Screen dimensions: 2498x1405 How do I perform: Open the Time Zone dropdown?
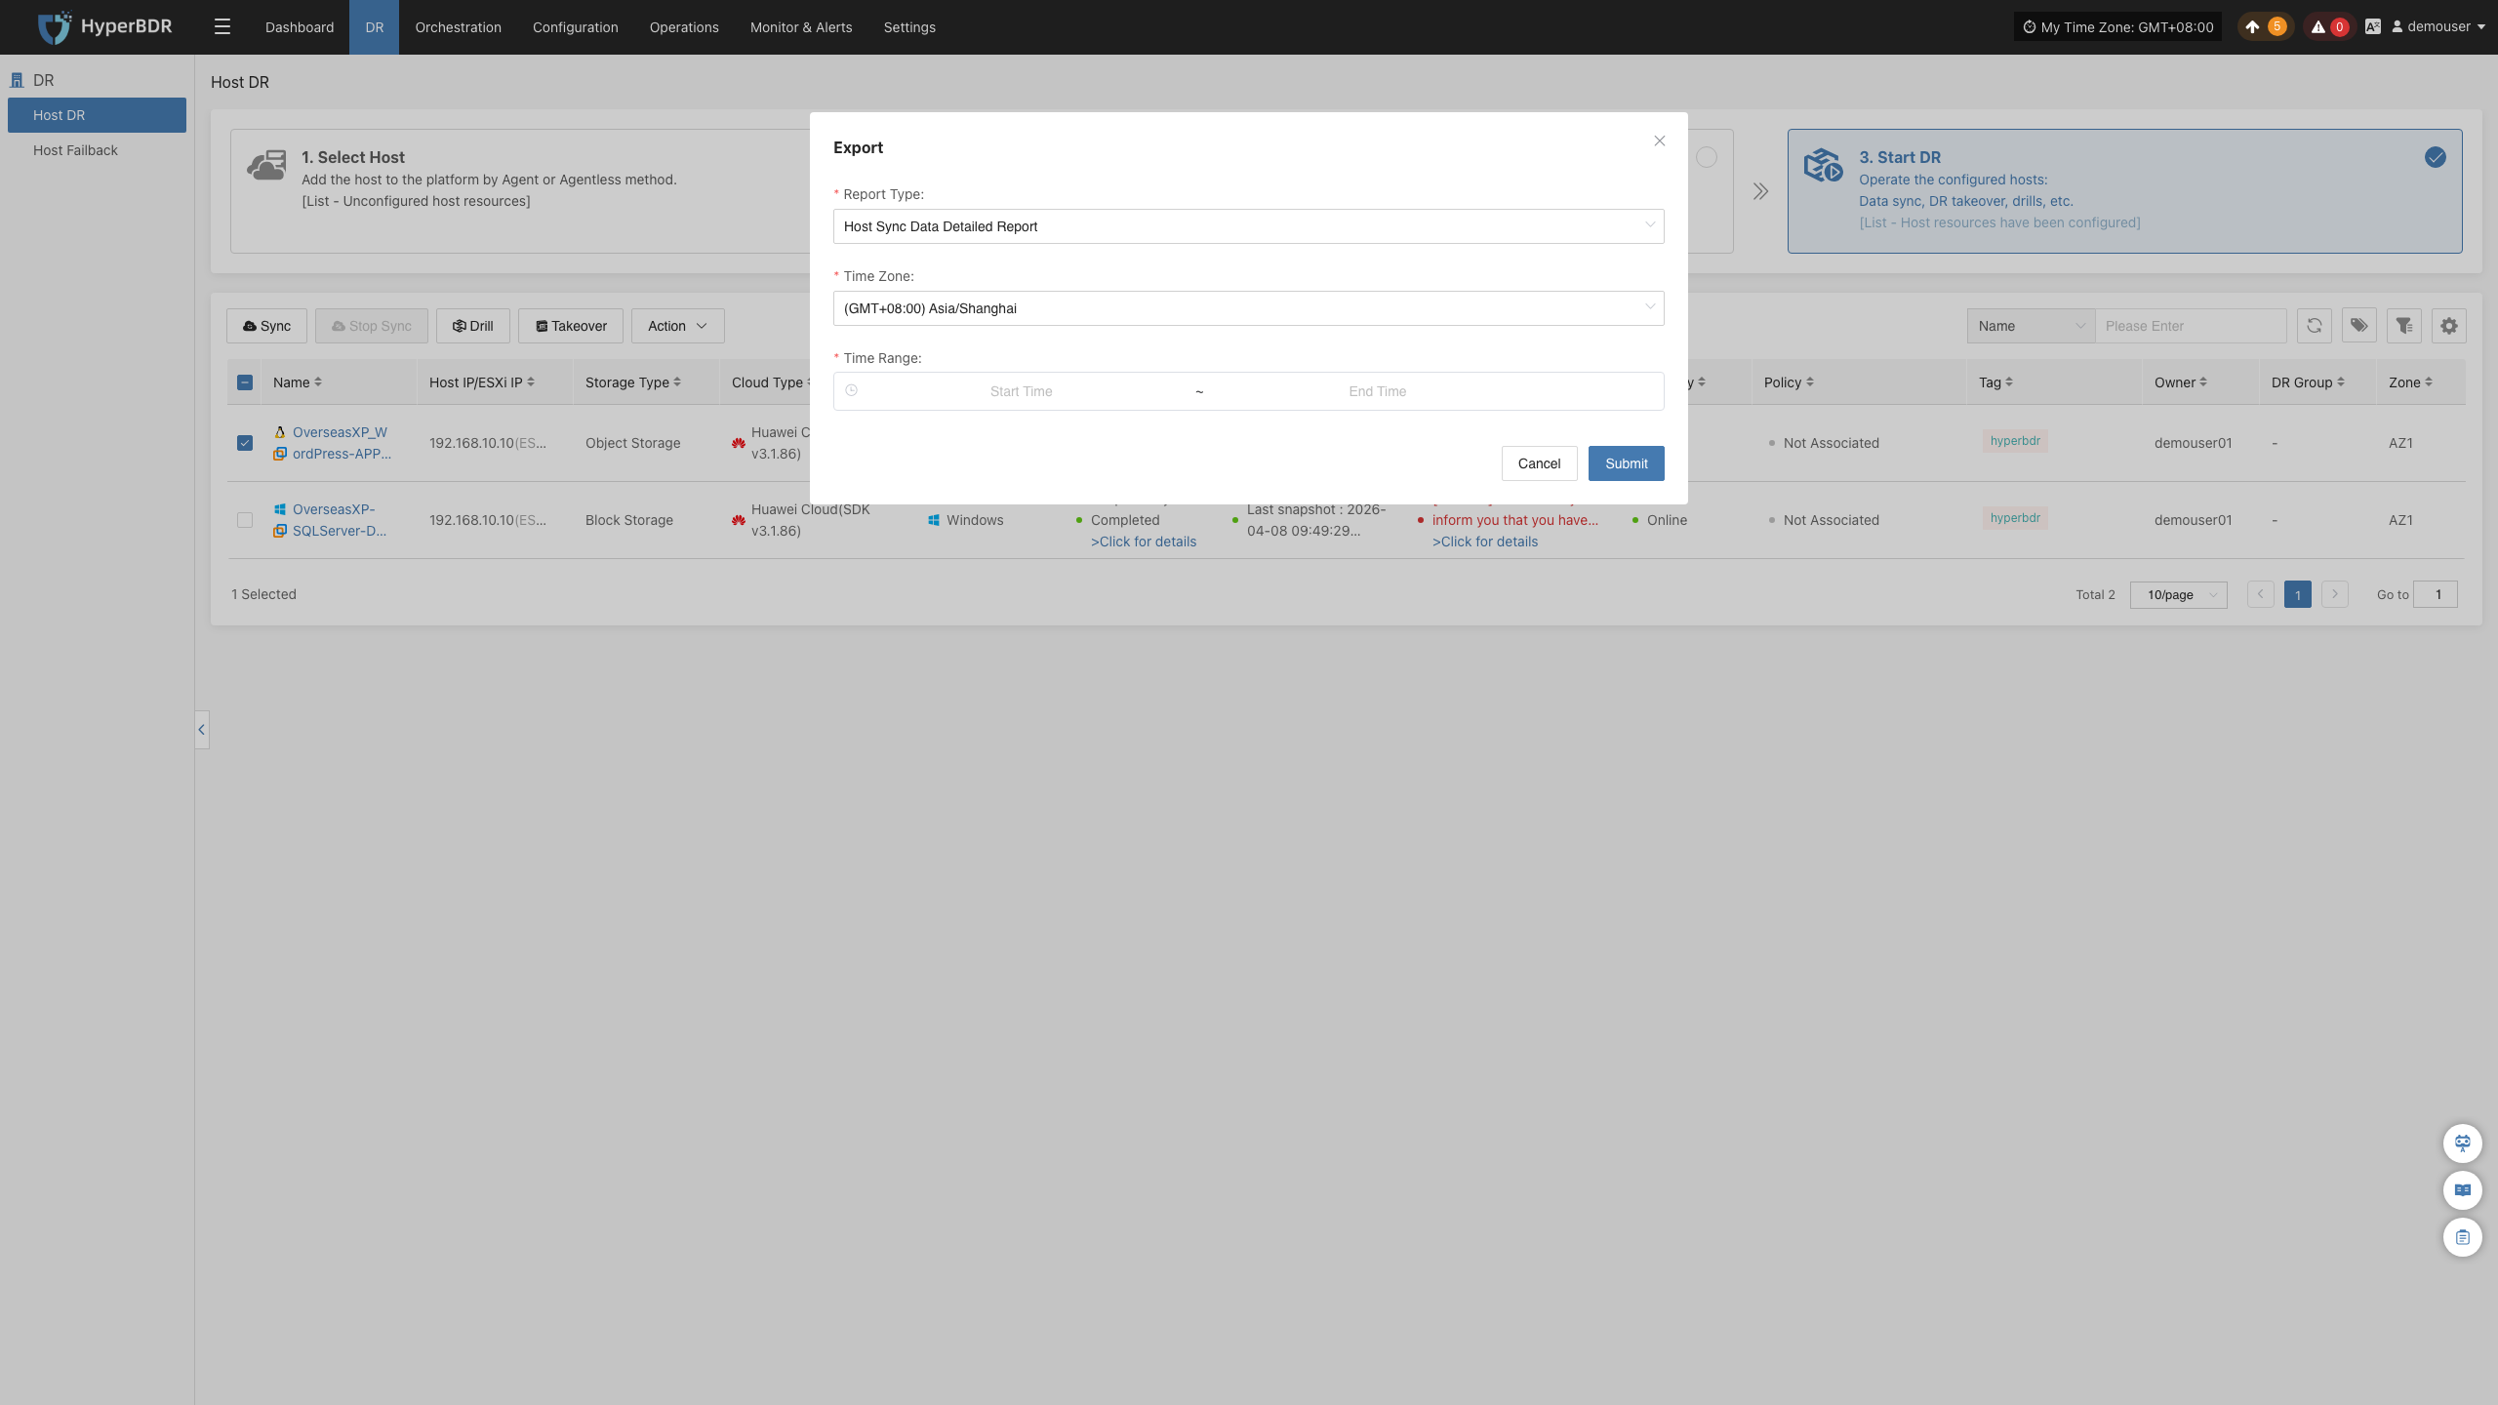click(1249, 308)
